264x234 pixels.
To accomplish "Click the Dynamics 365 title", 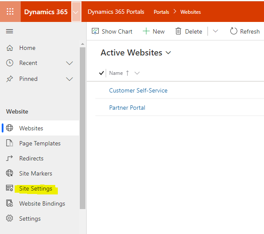I will [x=46, y=12].
